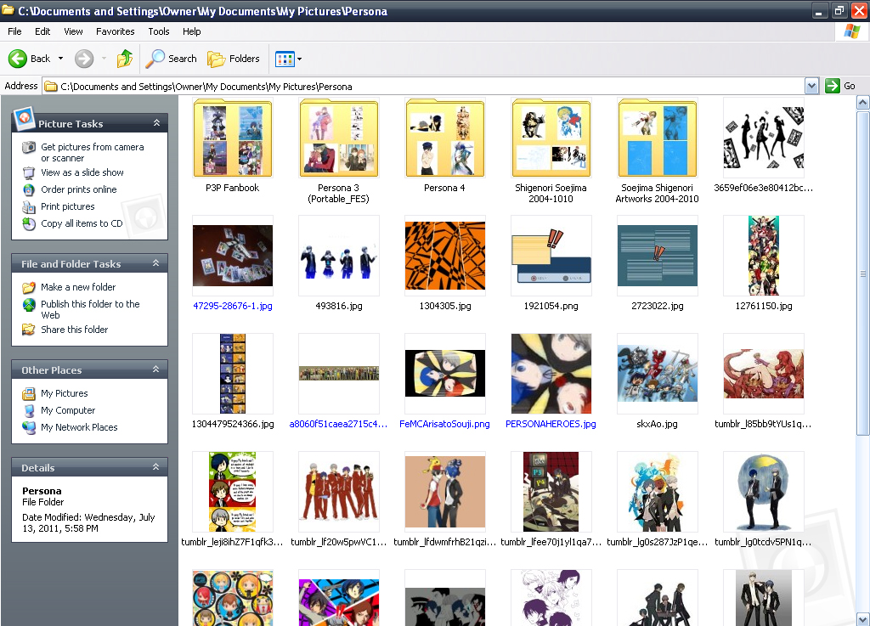This screenshot has width=870, height=626.
Task: Toggle the Folders pane button
Action: pos(233,59)
